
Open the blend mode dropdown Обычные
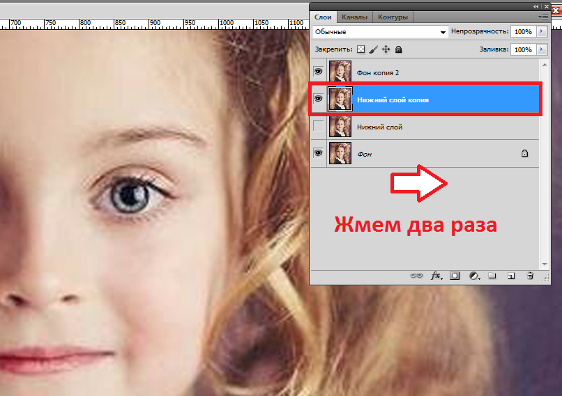pos(380,31)
